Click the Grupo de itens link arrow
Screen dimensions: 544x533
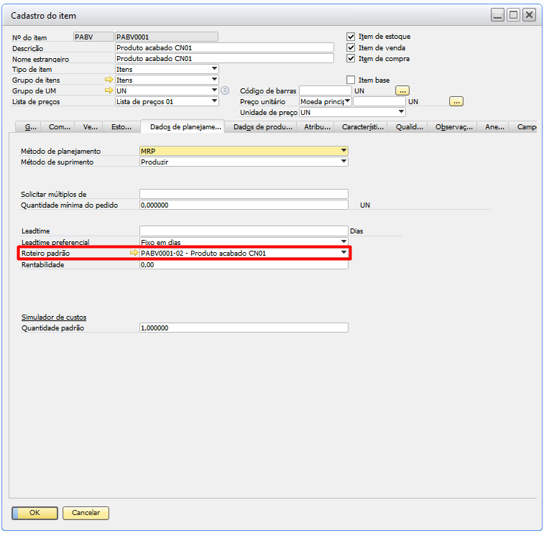[x=109, y=80]
